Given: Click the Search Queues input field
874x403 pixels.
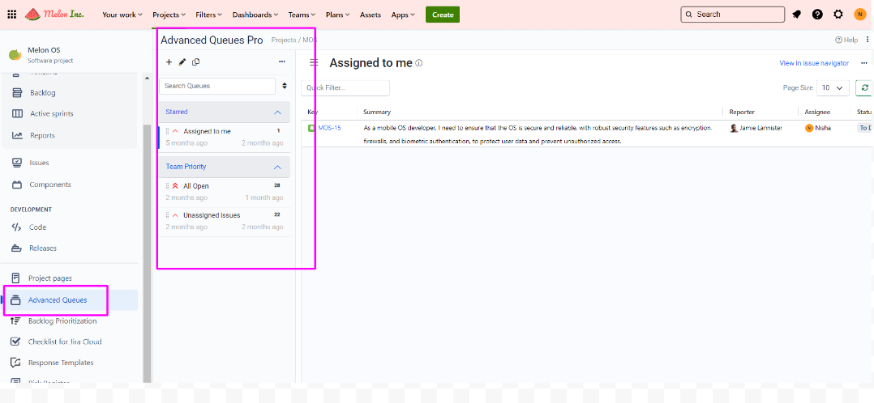Looking at the screenshot, I should coord(216,86).
